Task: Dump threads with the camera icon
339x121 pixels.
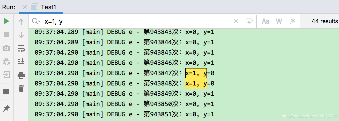Action: (6, 48)
